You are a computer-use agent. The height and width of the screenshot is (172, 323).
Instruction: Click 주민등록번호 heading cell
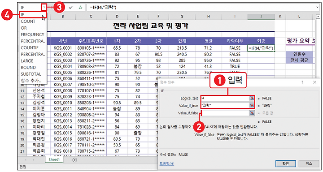(x=91, y=41)
